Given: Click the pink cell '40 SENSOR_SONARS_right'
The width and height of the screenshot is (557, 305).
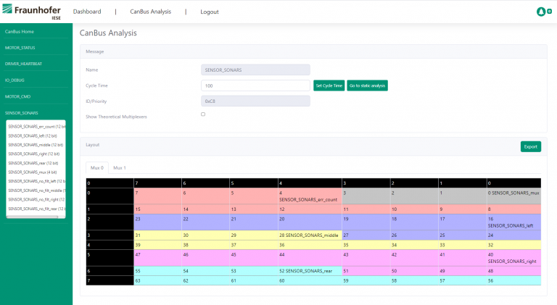Looking at the screenshot, I should point(513,258).
